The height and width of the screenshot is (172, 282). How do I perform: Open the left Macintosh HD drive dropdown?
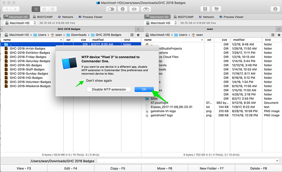point(20,23)
